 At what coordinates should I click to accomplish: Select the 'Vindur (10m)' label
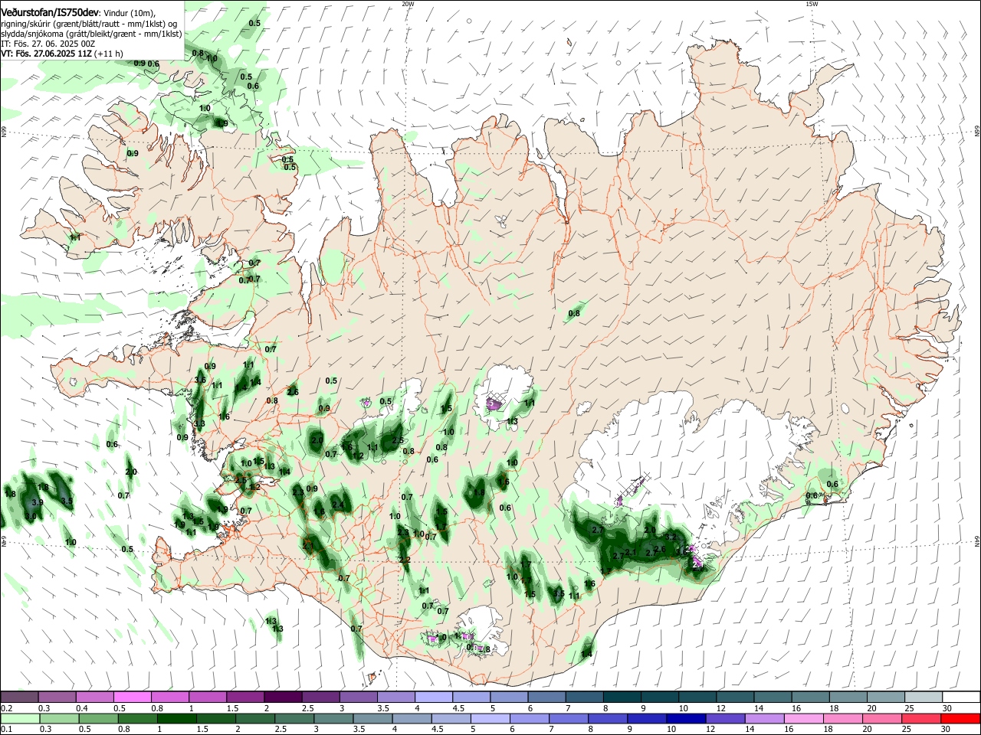(130, 13)
